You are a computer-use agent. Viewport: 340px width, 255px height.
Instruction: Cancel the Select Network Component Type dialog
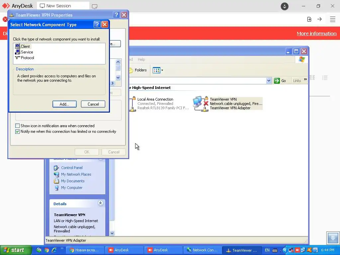click(93, 104)
